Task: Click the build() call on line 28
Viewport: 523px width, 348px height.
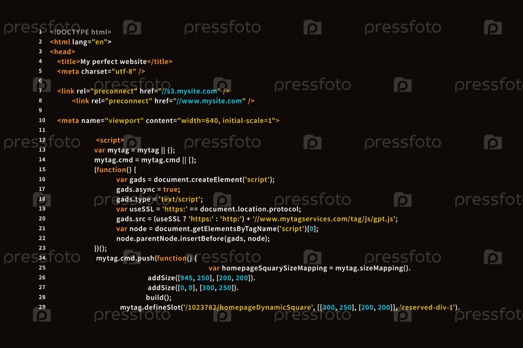Action: tap(158, 297)
